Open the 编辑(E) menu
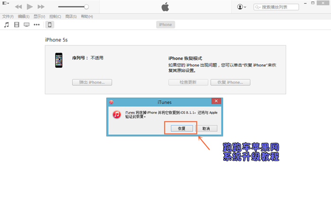 [24, 17]
